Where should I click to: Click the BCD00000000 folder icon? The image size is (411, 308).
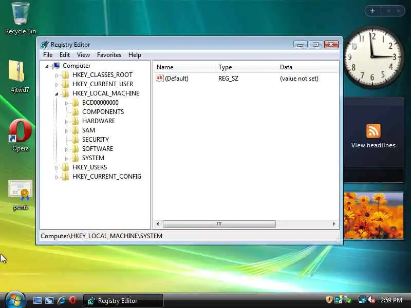75,103
